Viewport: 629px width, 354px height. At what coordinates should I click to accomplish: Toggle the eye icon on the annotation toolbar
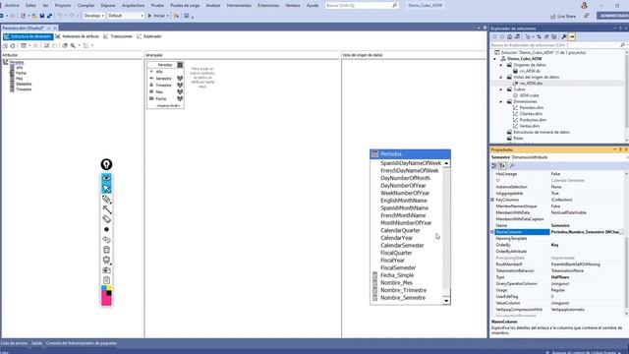click(x=106, y=178)
